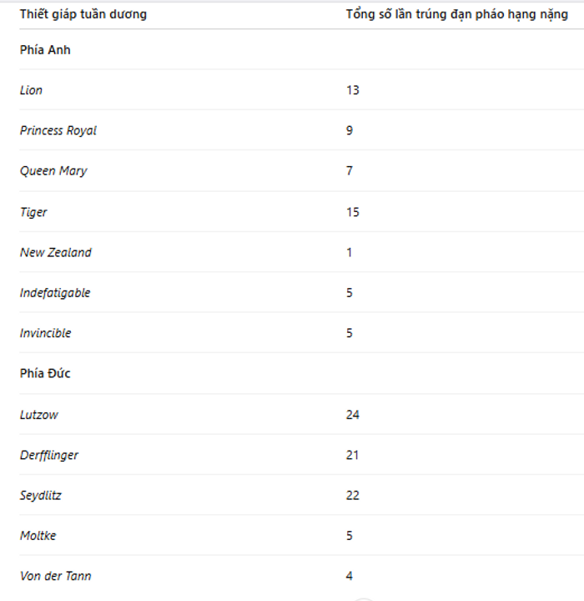The height and width of the screenshot is (601, 584).
Task: Select the Moltke ship name
Action: click(x=38, y=536)
